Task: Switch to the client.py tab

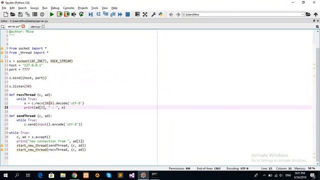Action: tap(35, 26)
